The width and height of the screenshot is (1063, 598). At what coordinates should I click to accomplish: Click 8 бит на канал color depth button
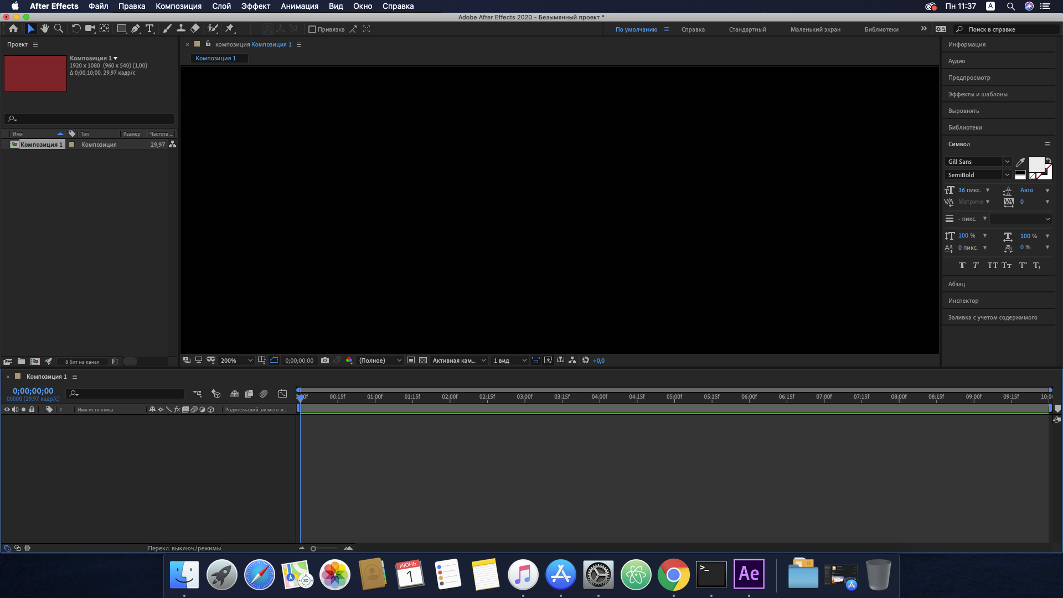(x=82, y=362)
